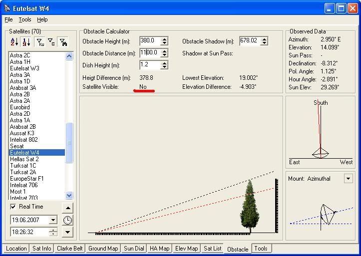
Task: Click the Obstacle Shadow input field
Action: point(250,41)
